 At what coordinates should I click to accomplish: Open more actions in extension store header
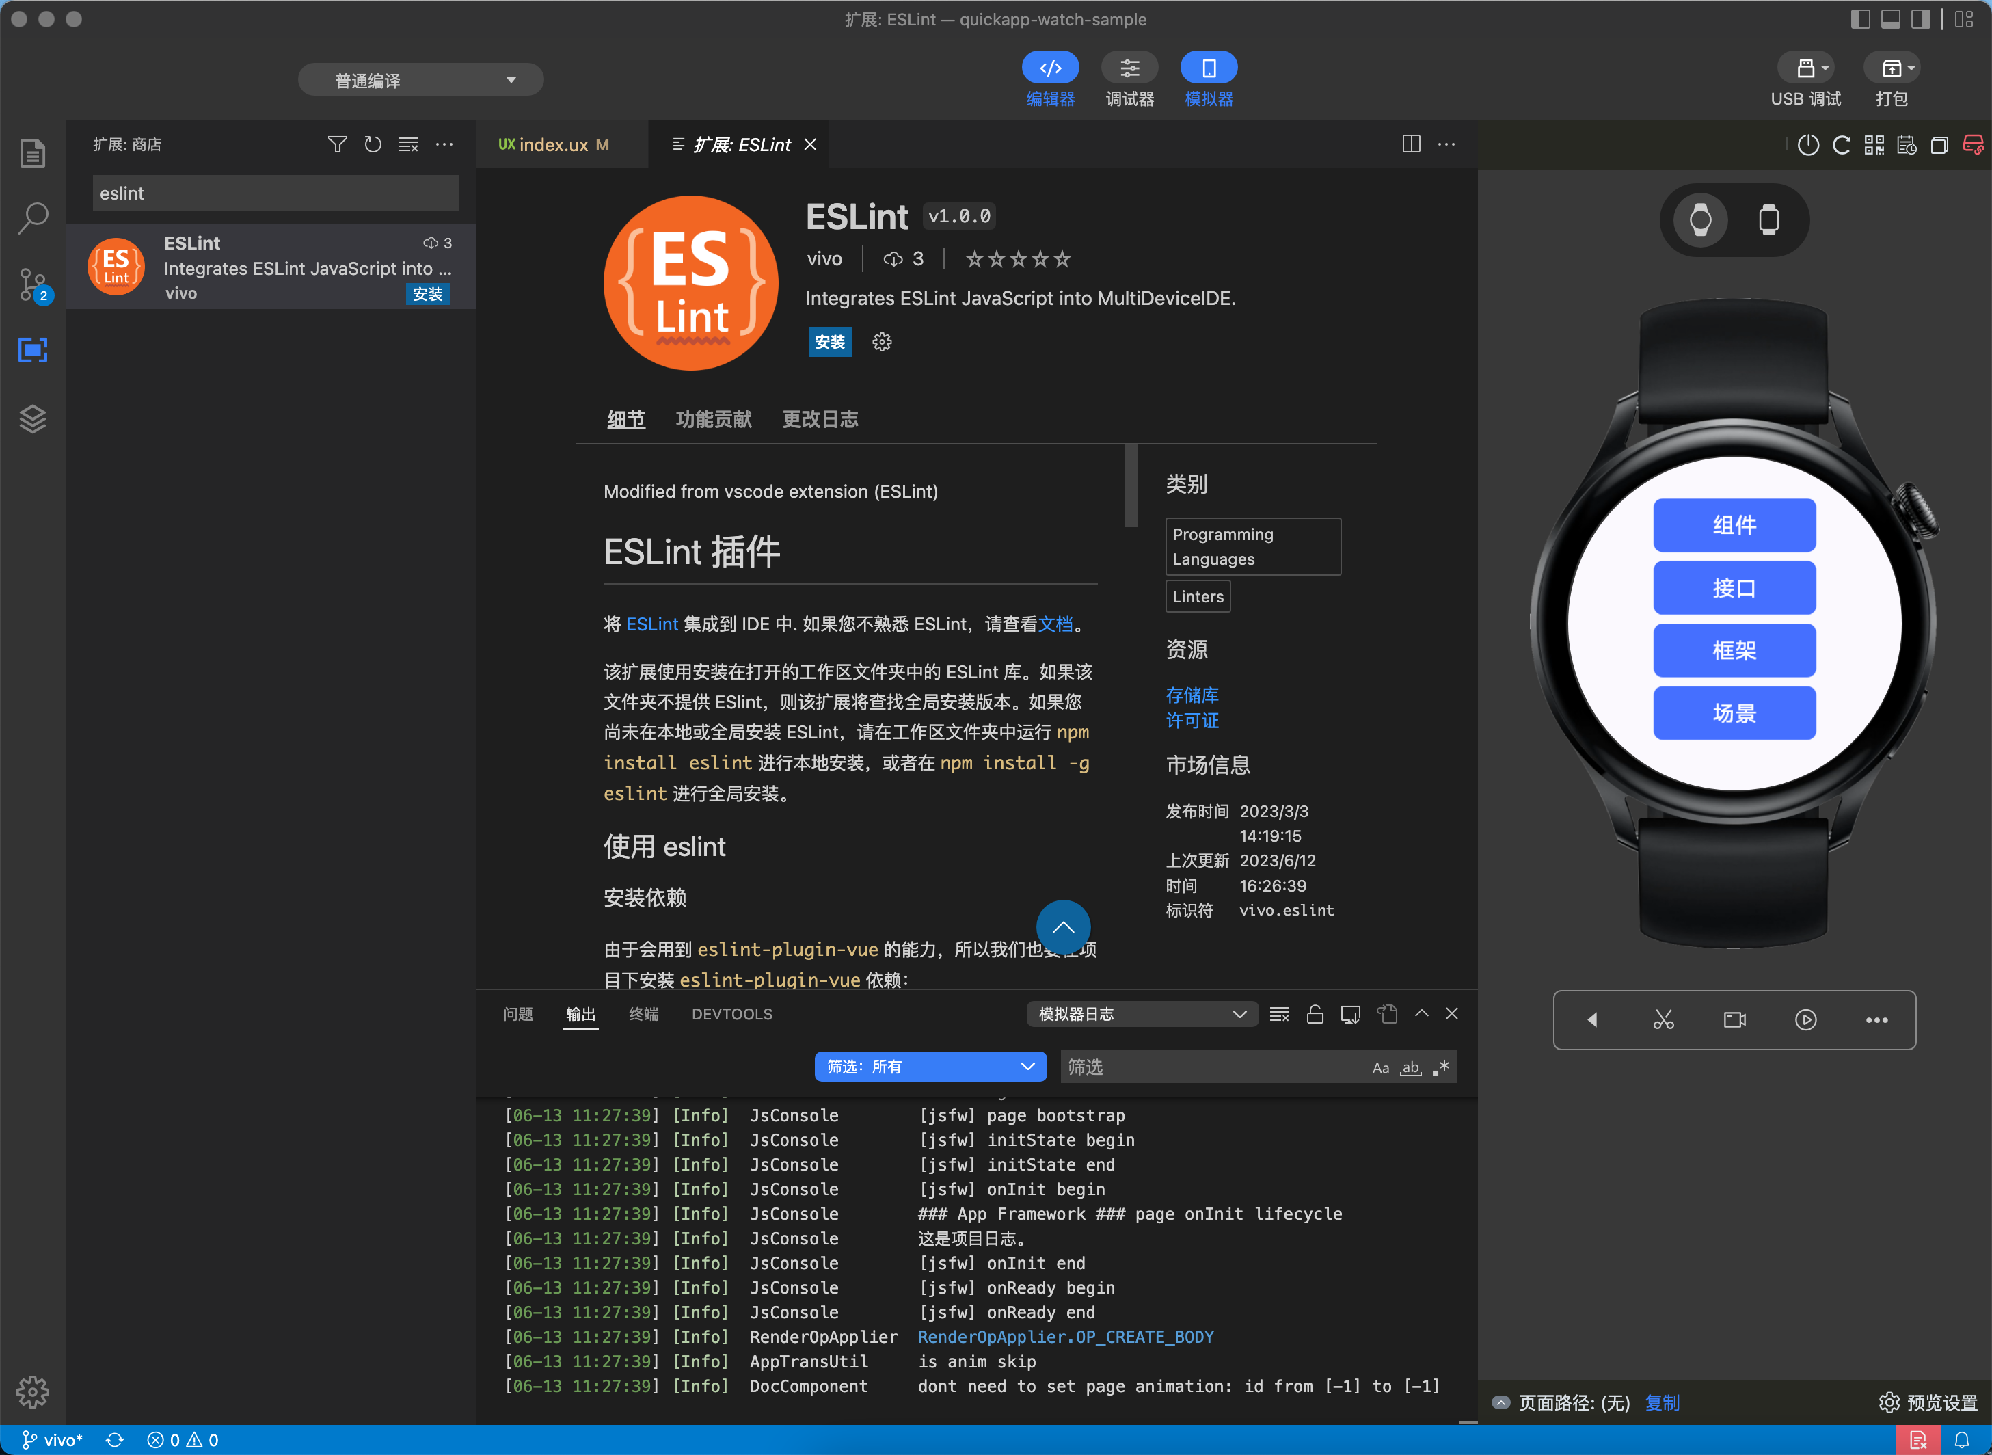point(445,144)
